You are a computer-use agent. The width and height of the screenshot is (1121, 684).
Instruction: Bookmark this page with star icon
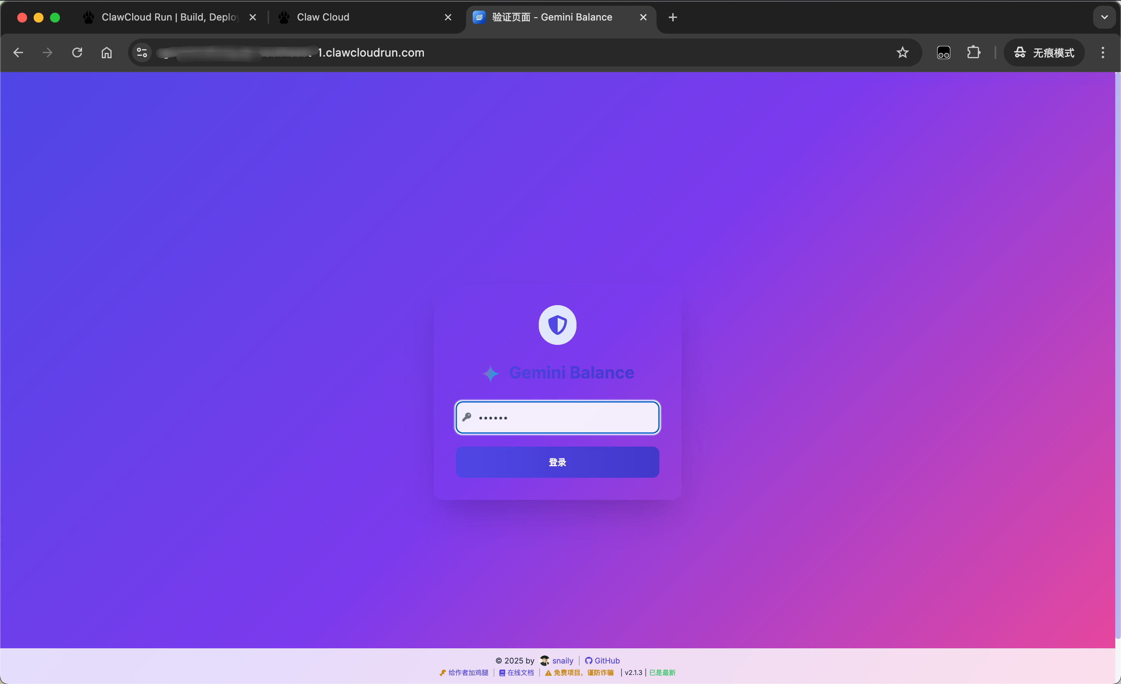902,53
